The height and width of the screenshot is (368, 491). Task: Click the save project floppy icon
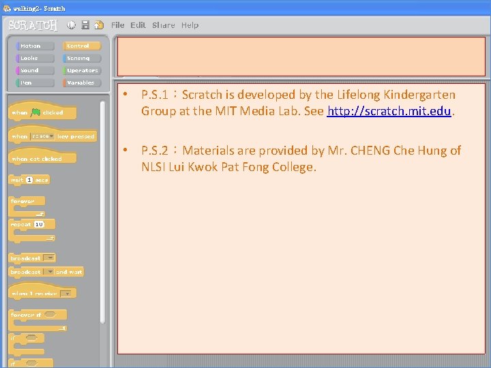[85, 25]
